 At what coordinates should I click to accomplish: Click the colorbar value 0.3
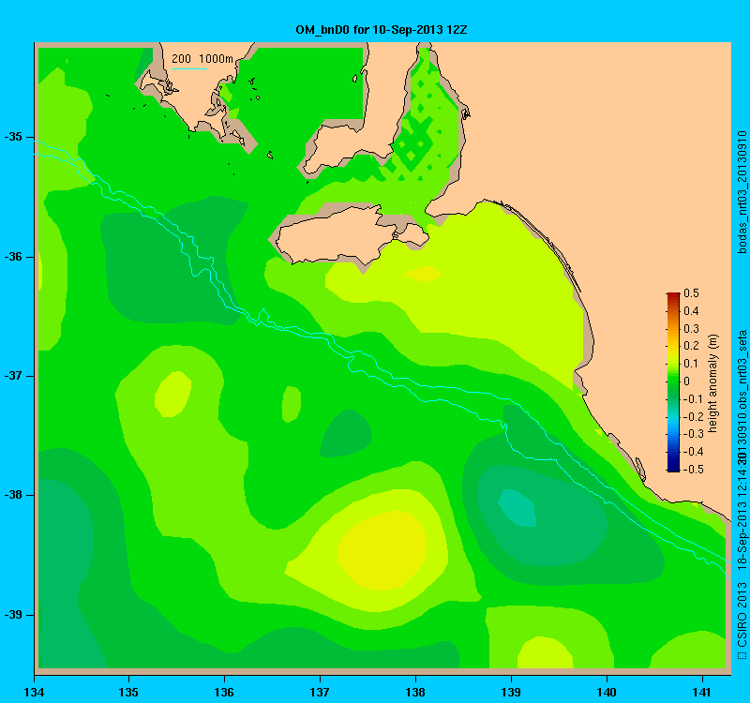[x=691, y=329]
